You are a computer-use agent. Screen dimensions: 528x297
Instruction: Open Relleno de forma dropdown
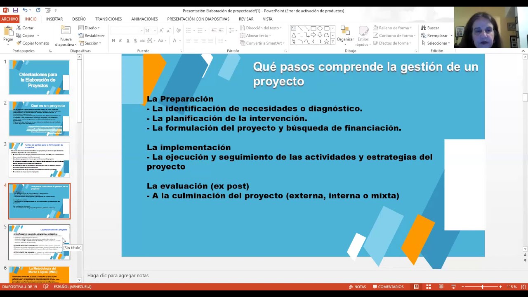click(393, 28)
